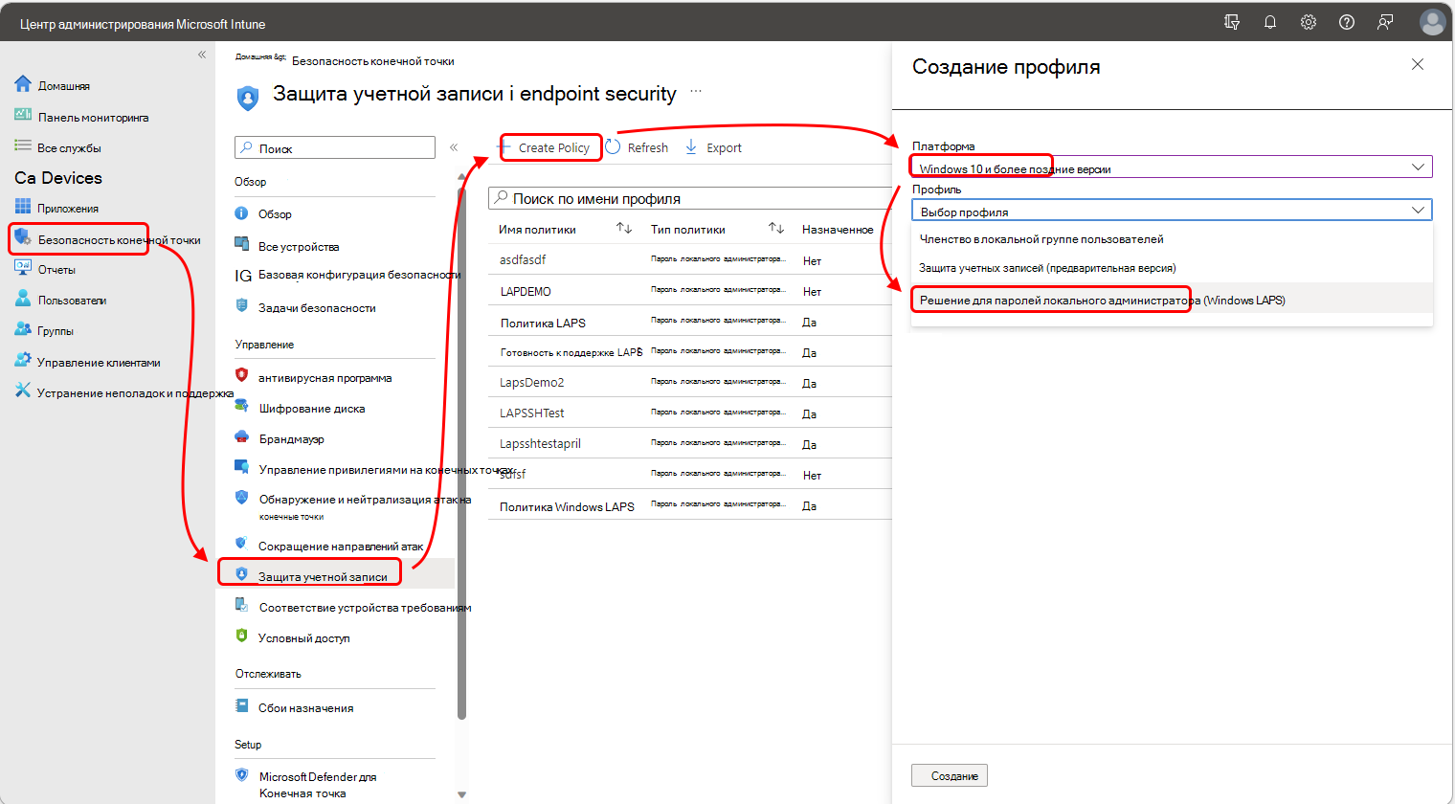Click the Refresh toolbar button

coord(637,147)
